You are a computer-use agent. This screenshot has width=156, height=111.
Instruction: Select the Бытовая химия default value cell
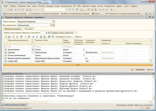[x=93, y=52]
